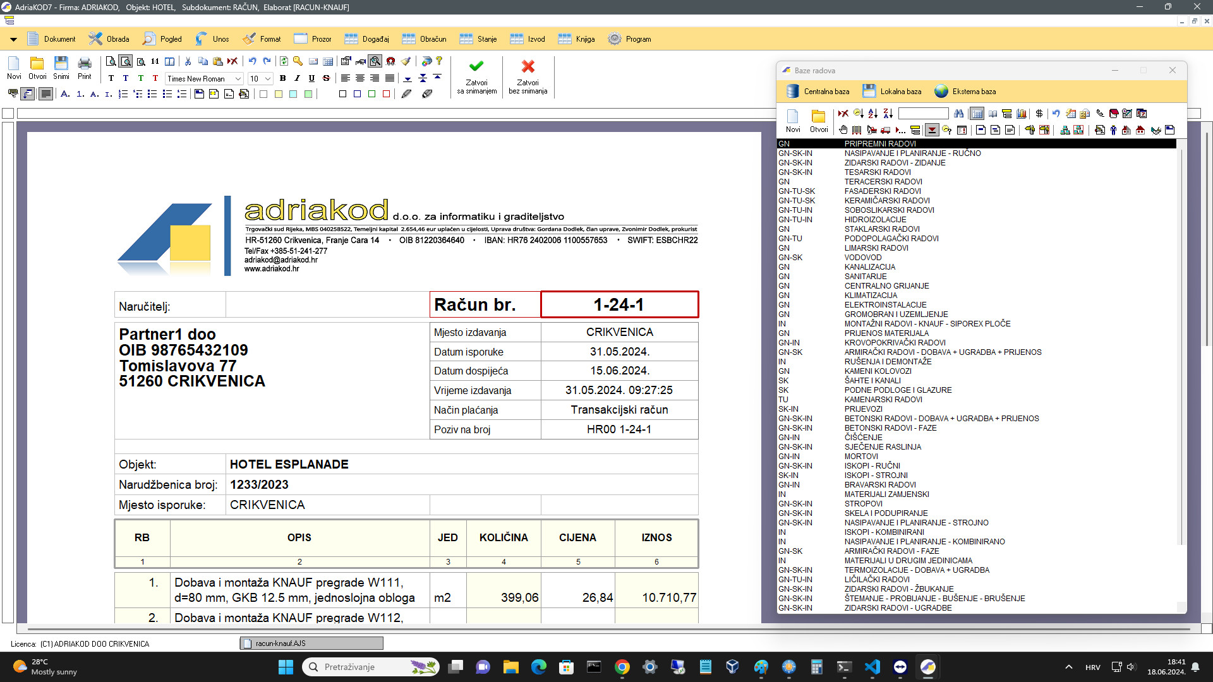The image size is (1213, 682).
Task: Click the pressed red dropdown-arrow icon in Baze radova
Action: coord(932,130)
